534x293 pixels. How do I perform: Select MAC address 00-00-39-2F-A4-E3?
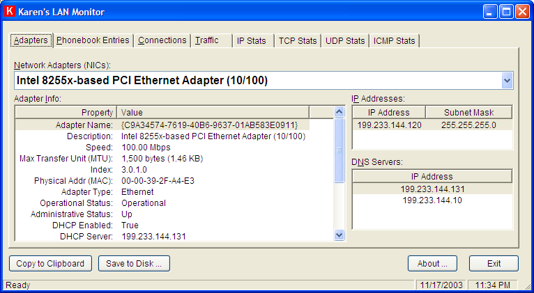pos(158,181)
